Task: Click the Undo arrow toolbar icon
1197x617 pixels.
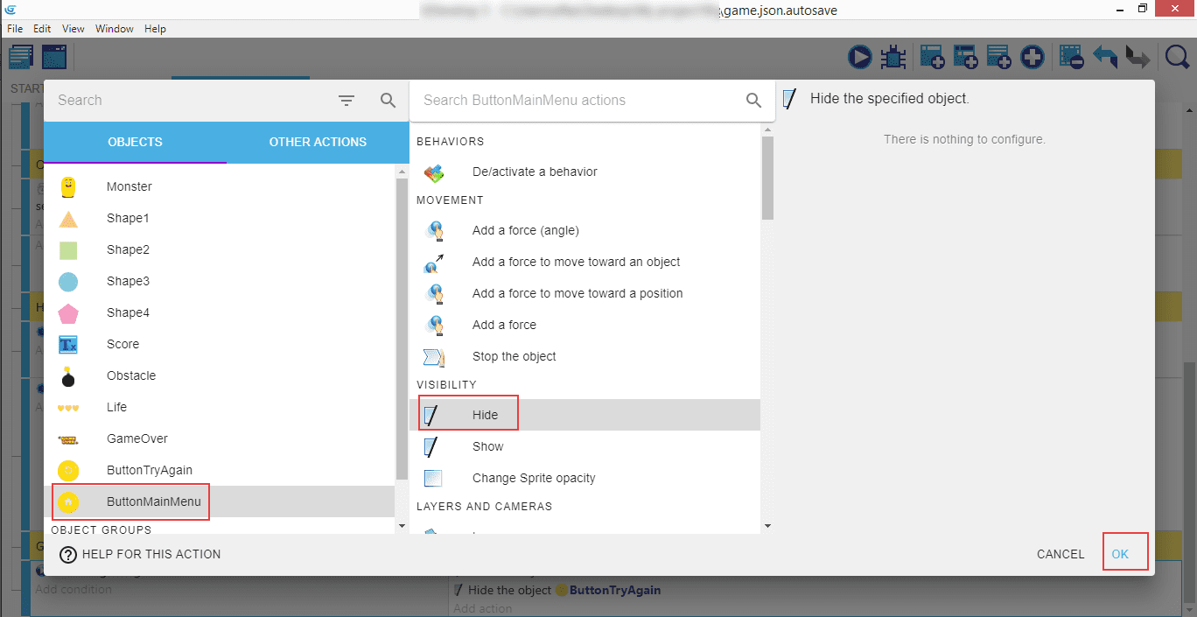Action: coord(1105,58)
